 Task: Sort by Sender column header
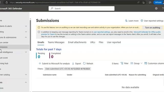click(69, 75)
